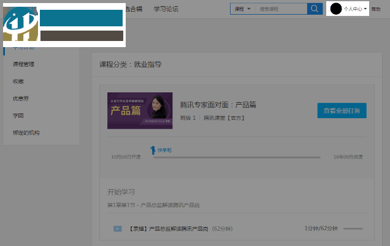Go to the 学习论坛 nav item
The image size is (390, 246).
166,9
